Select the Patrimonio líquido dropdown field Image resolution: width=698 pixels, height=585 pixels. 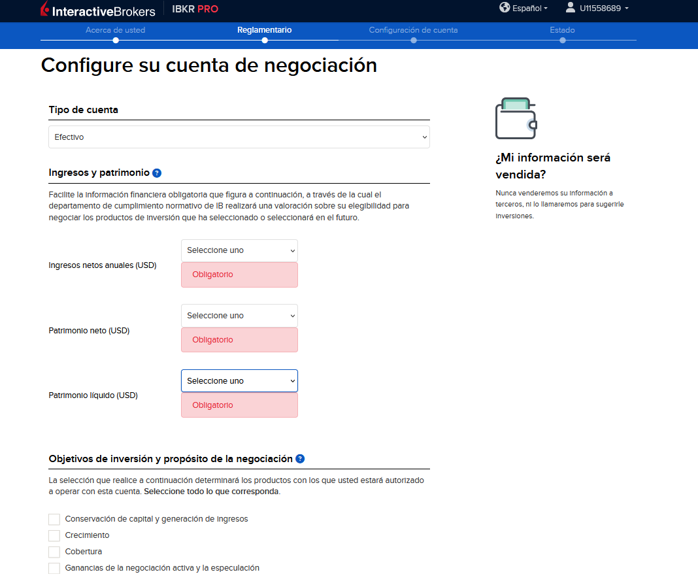239,380
